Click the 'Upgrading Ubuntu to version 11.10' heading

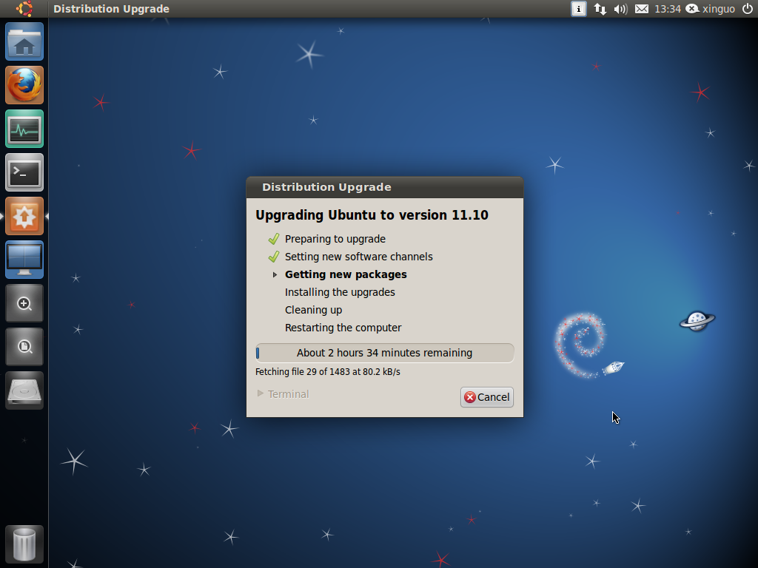[372, 215]
